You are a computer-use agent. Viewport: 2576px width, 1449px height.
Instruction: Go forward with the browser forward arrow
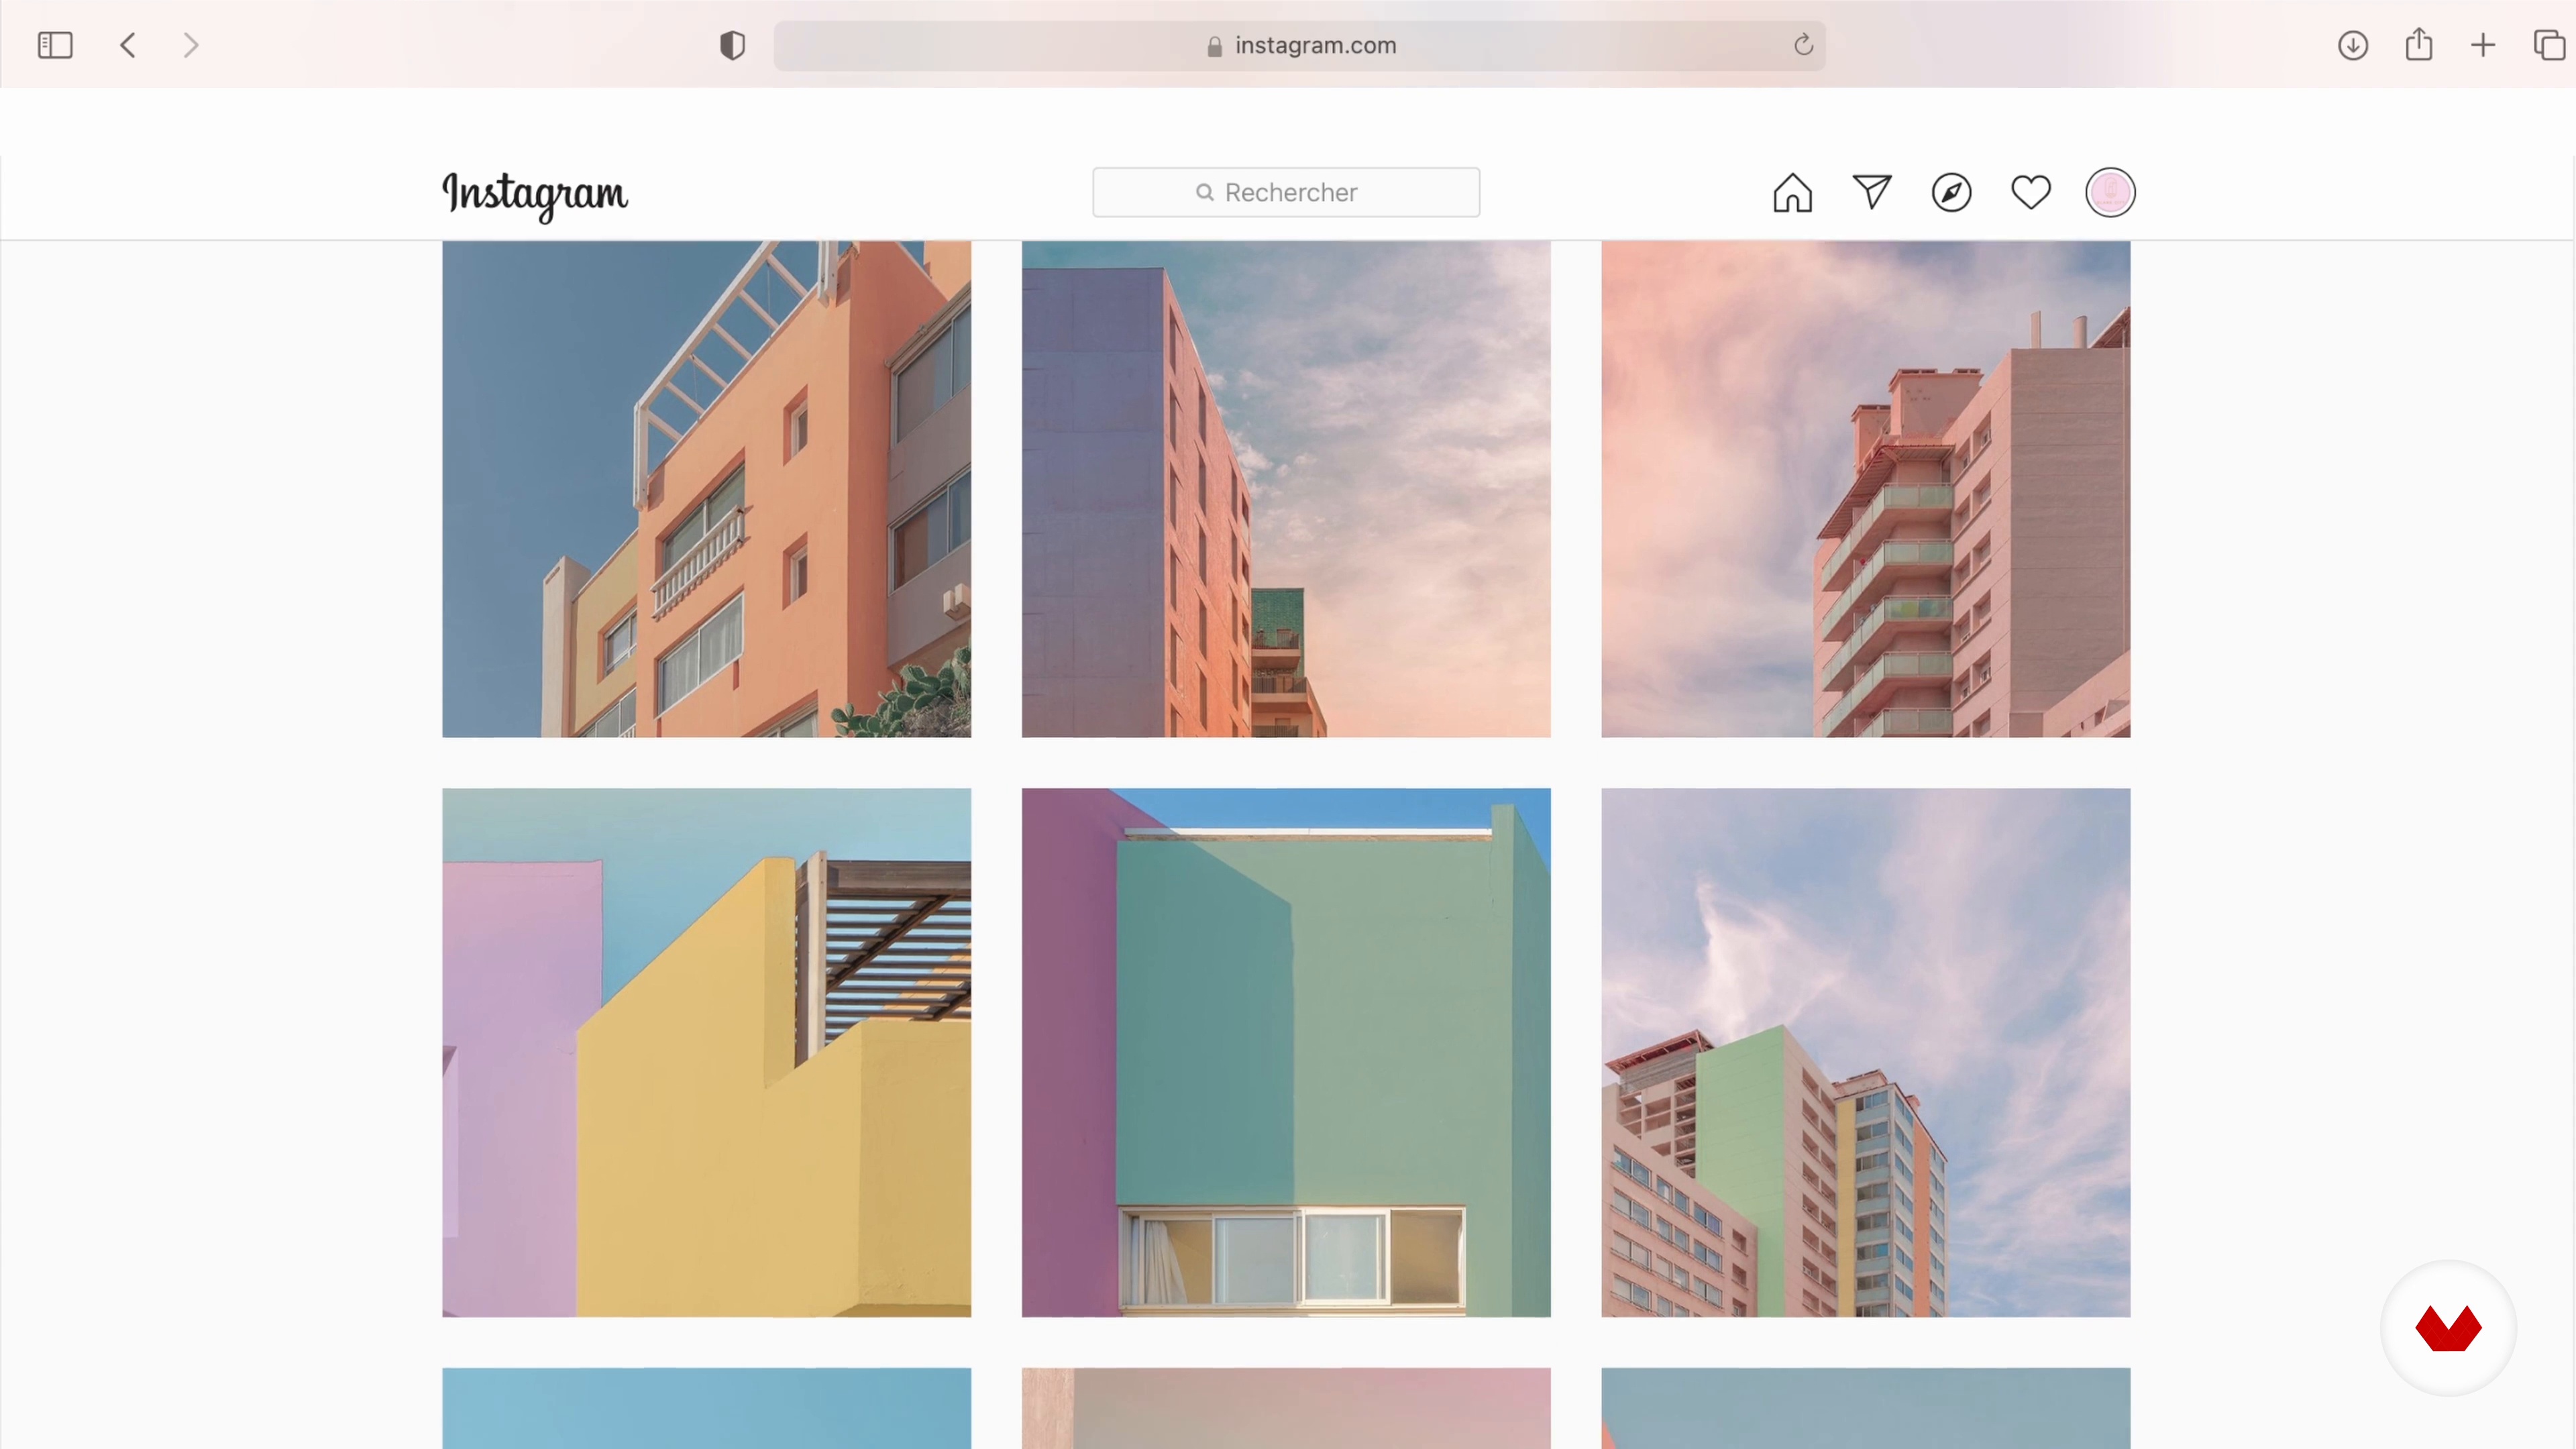[191, 45]
